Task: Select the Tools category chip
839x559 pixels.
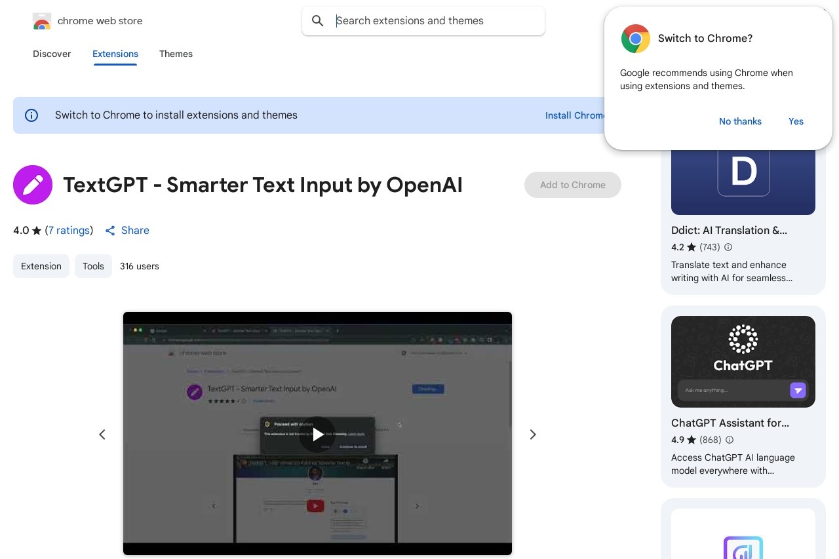Action: pyautogui.click(x=93, y=266)
